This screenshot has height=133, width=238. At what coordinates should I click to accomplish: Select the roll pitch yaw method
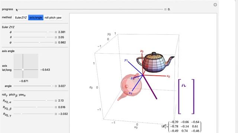pyautogui.click(x=53, y=17)
